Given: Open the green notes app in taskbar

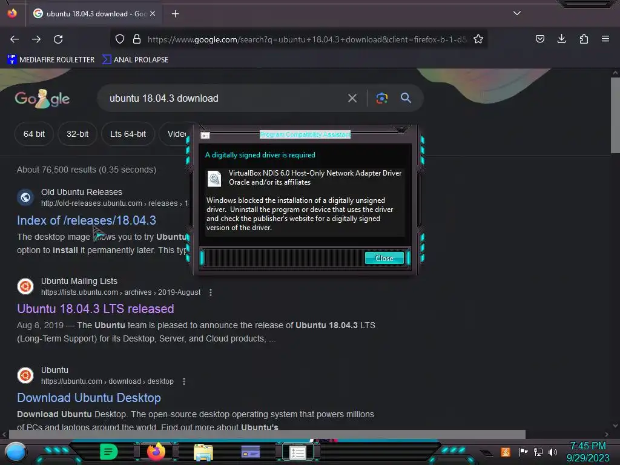Looking at the screenshot, I should [x=109, y=452].
